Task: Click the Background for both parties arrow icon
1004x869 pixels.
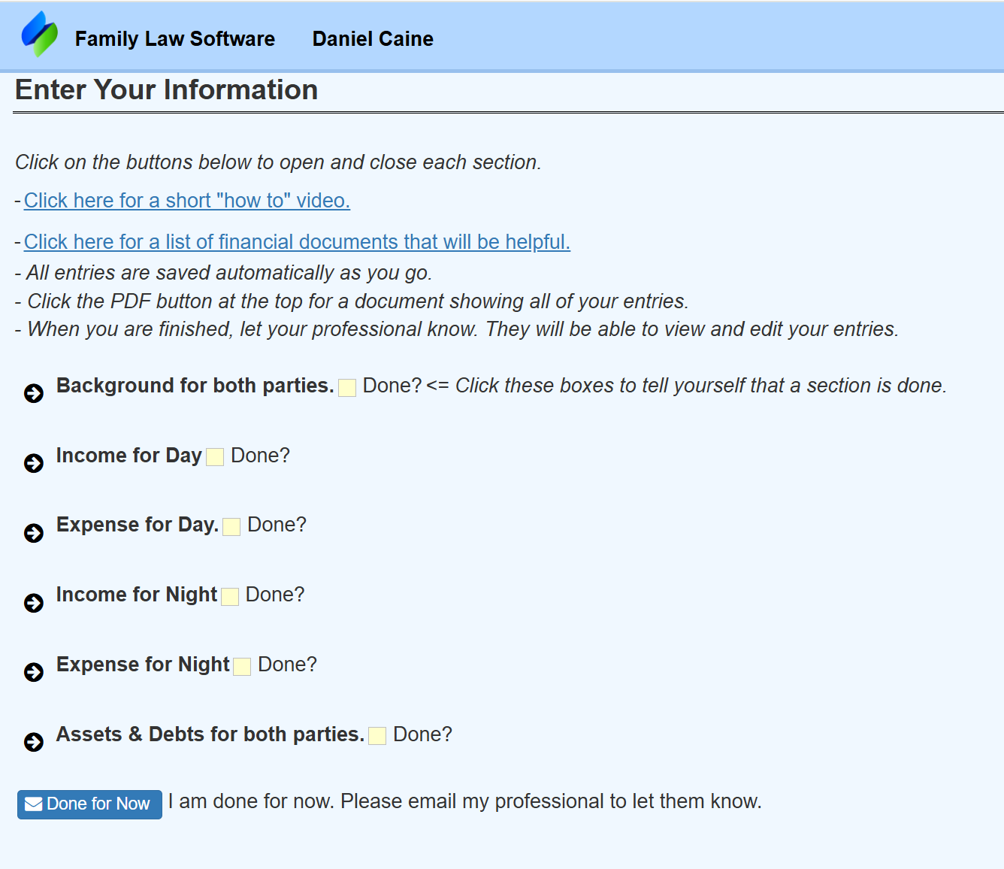Action: (x=33, y=392)
